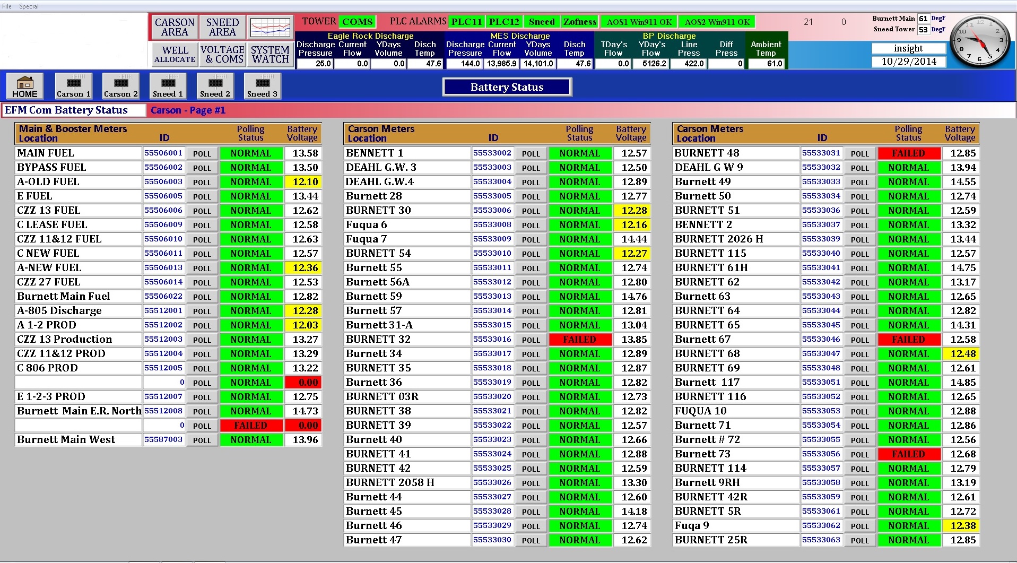1017x563 pixels.
Task: Click the COMS tower status indicator
Action: tap(357, 22)
